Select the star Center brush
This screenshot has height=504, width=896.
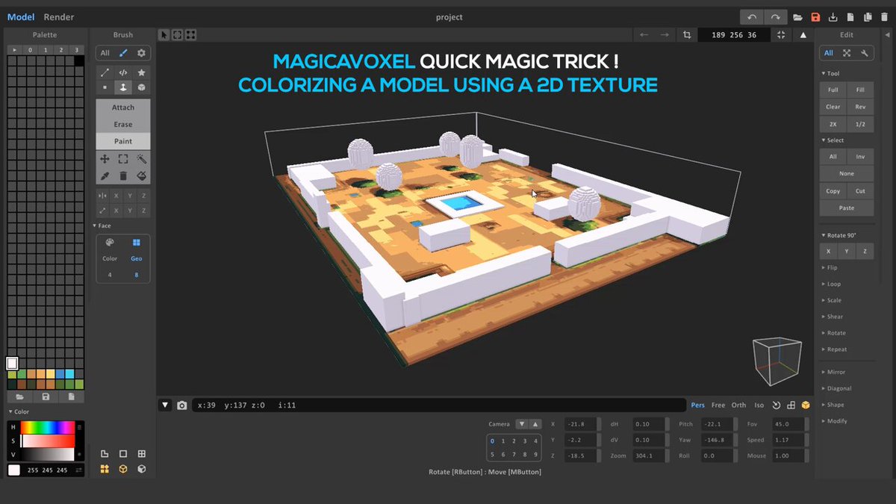pyautogui.click(x=141, y=72)
